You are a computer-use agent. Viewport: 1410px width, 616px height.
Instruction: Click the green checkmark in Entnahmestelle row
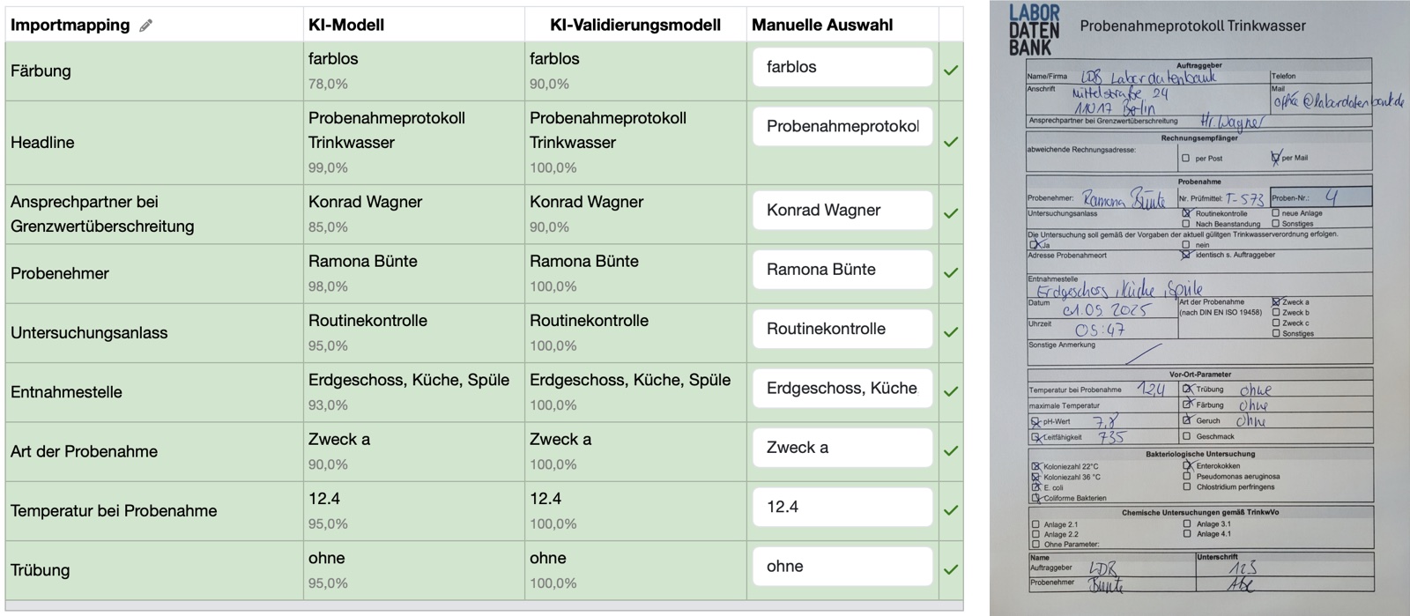coord(951,391)
